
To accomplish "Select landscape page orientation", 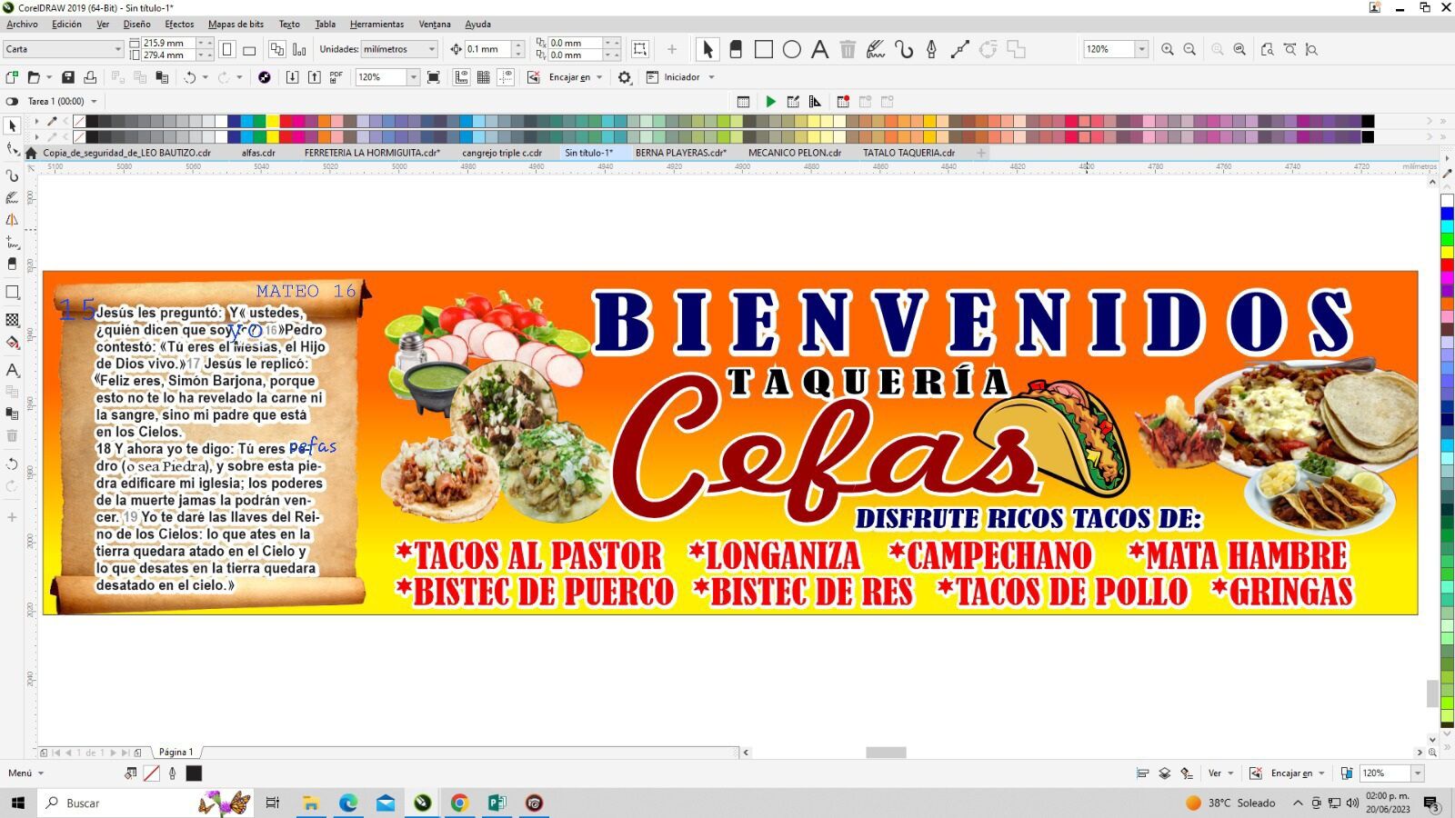I will click(x=249, y=49).
